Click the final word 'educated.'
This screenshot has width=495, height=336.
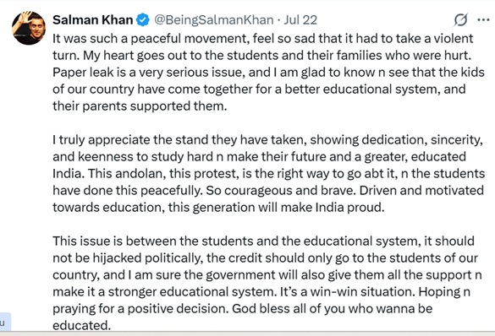pos(82,325)
